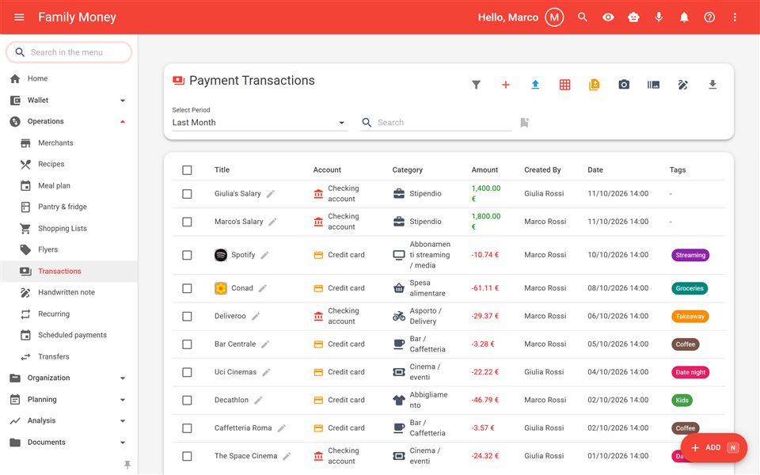Open the robot assistant icon

(x=633, y=17)
